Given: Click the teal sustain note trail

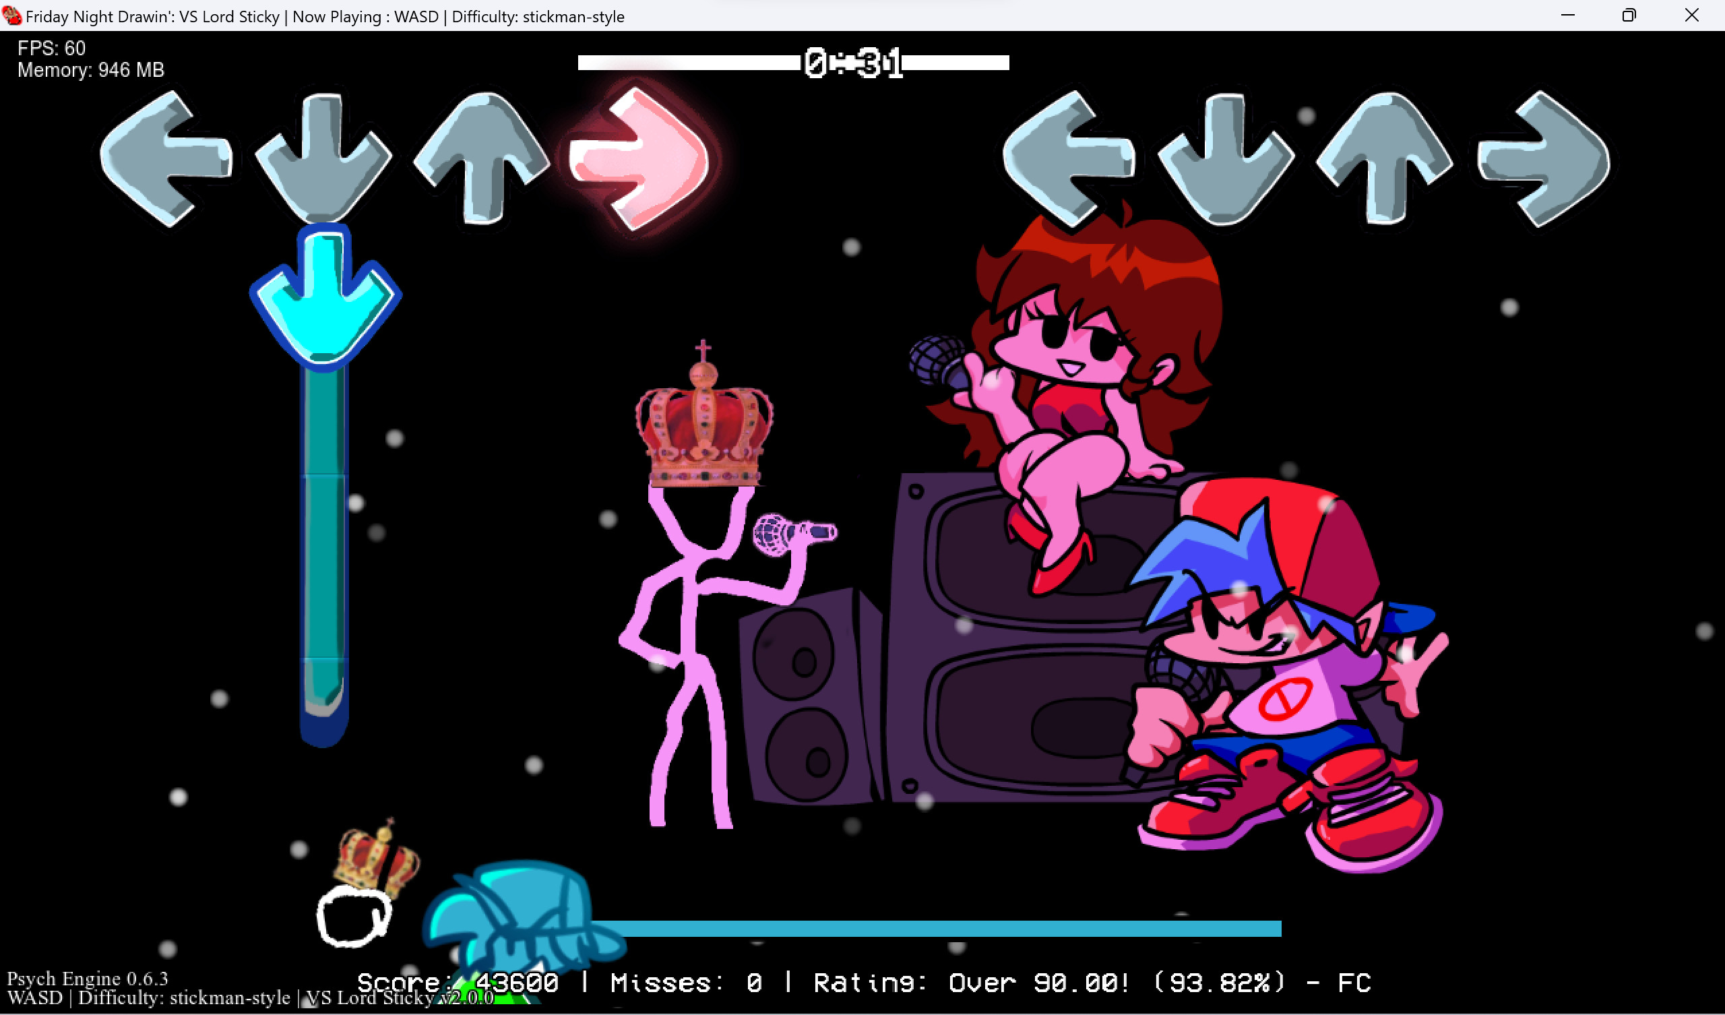Looking at the screenshot, I should point(324,548).
